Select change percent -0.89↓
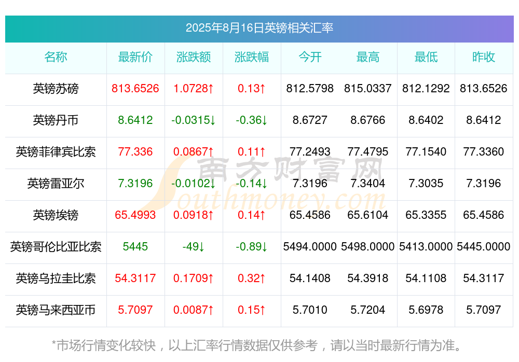The width and height of the screenshot is (519, 362). 252,247
